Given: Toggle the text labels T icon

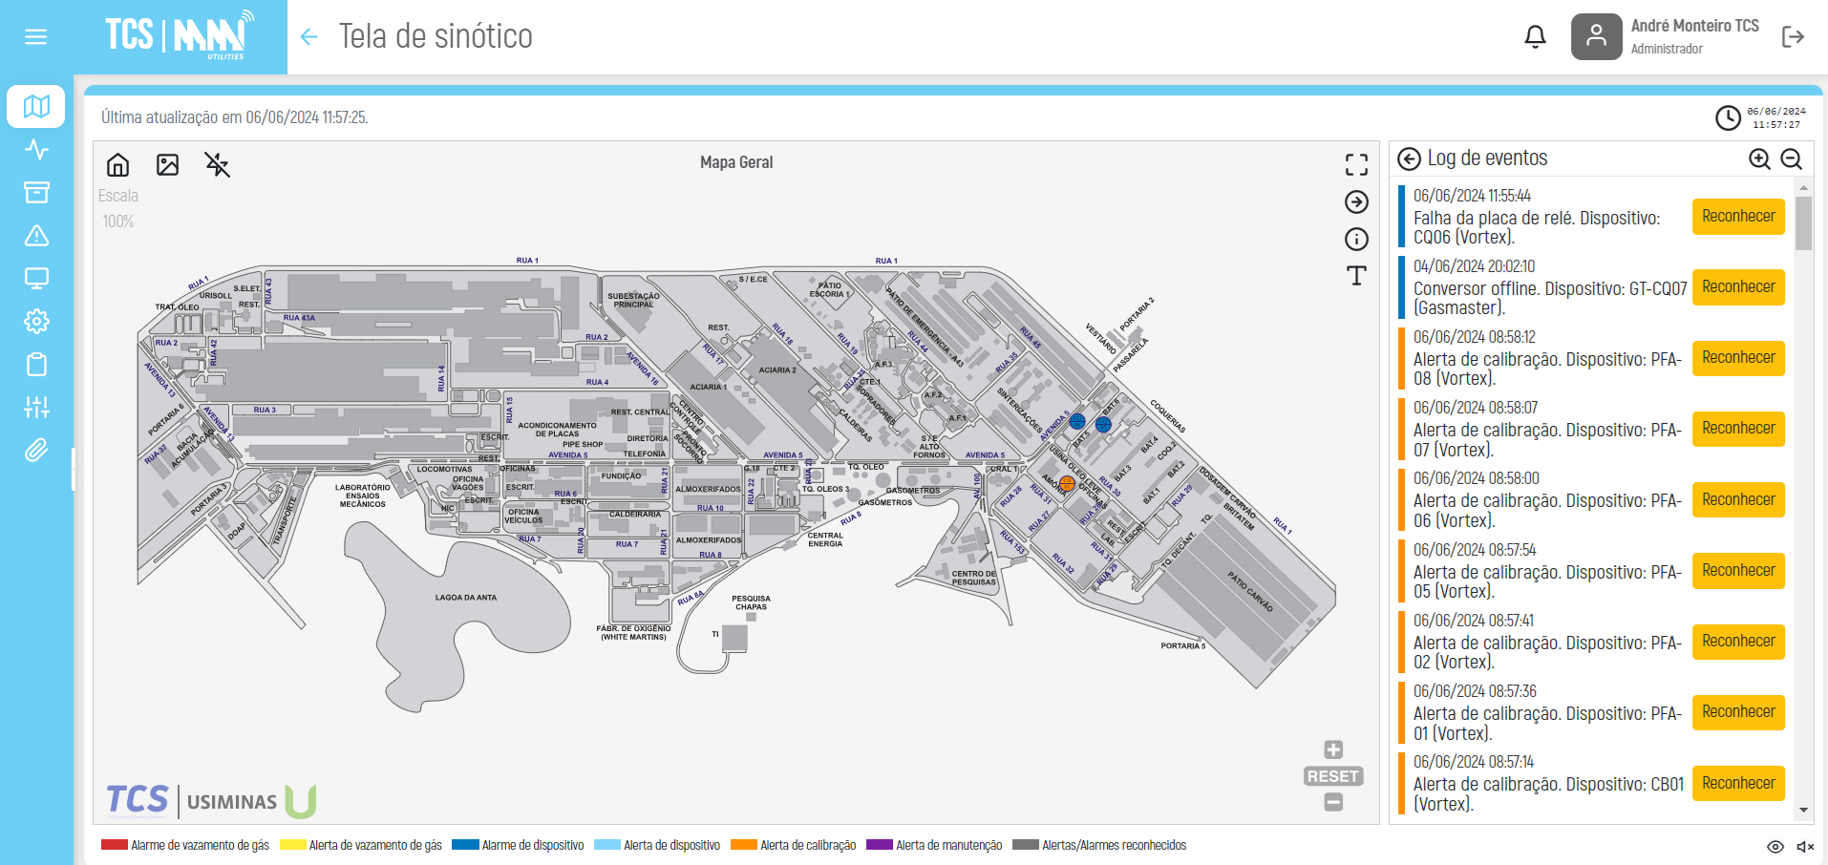Looking at the screenshot, I should [1356, 276].
